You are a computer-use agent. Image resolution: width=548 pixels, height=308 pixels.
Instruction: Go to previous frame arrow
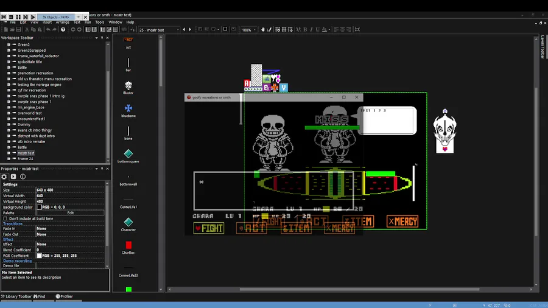pyautogui.click(x=184, y=30)
